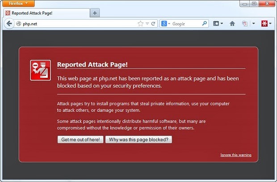Go back with the back arrow
The width and height of the screenshot is (277, 182).
click(9, 24)
